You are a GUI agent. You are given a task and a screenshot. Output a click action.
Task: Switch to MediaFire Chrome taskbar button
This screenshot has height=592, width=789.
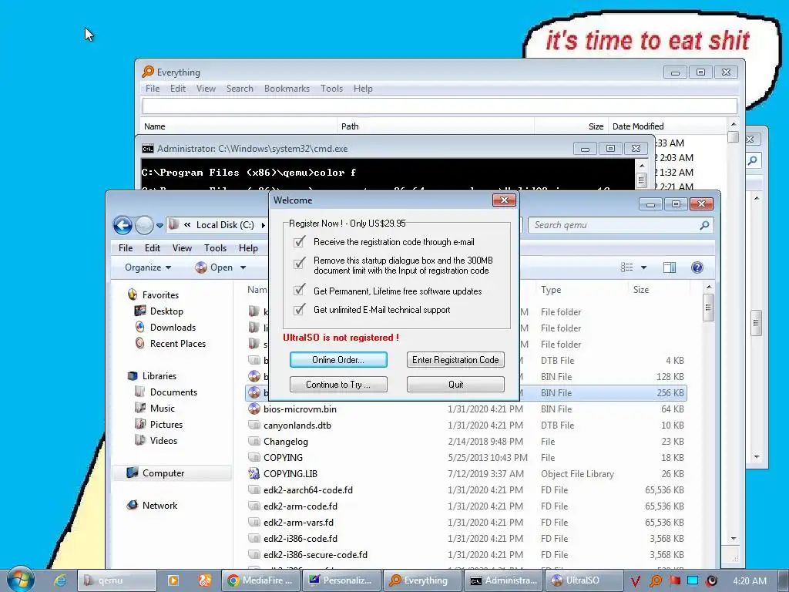261,580
